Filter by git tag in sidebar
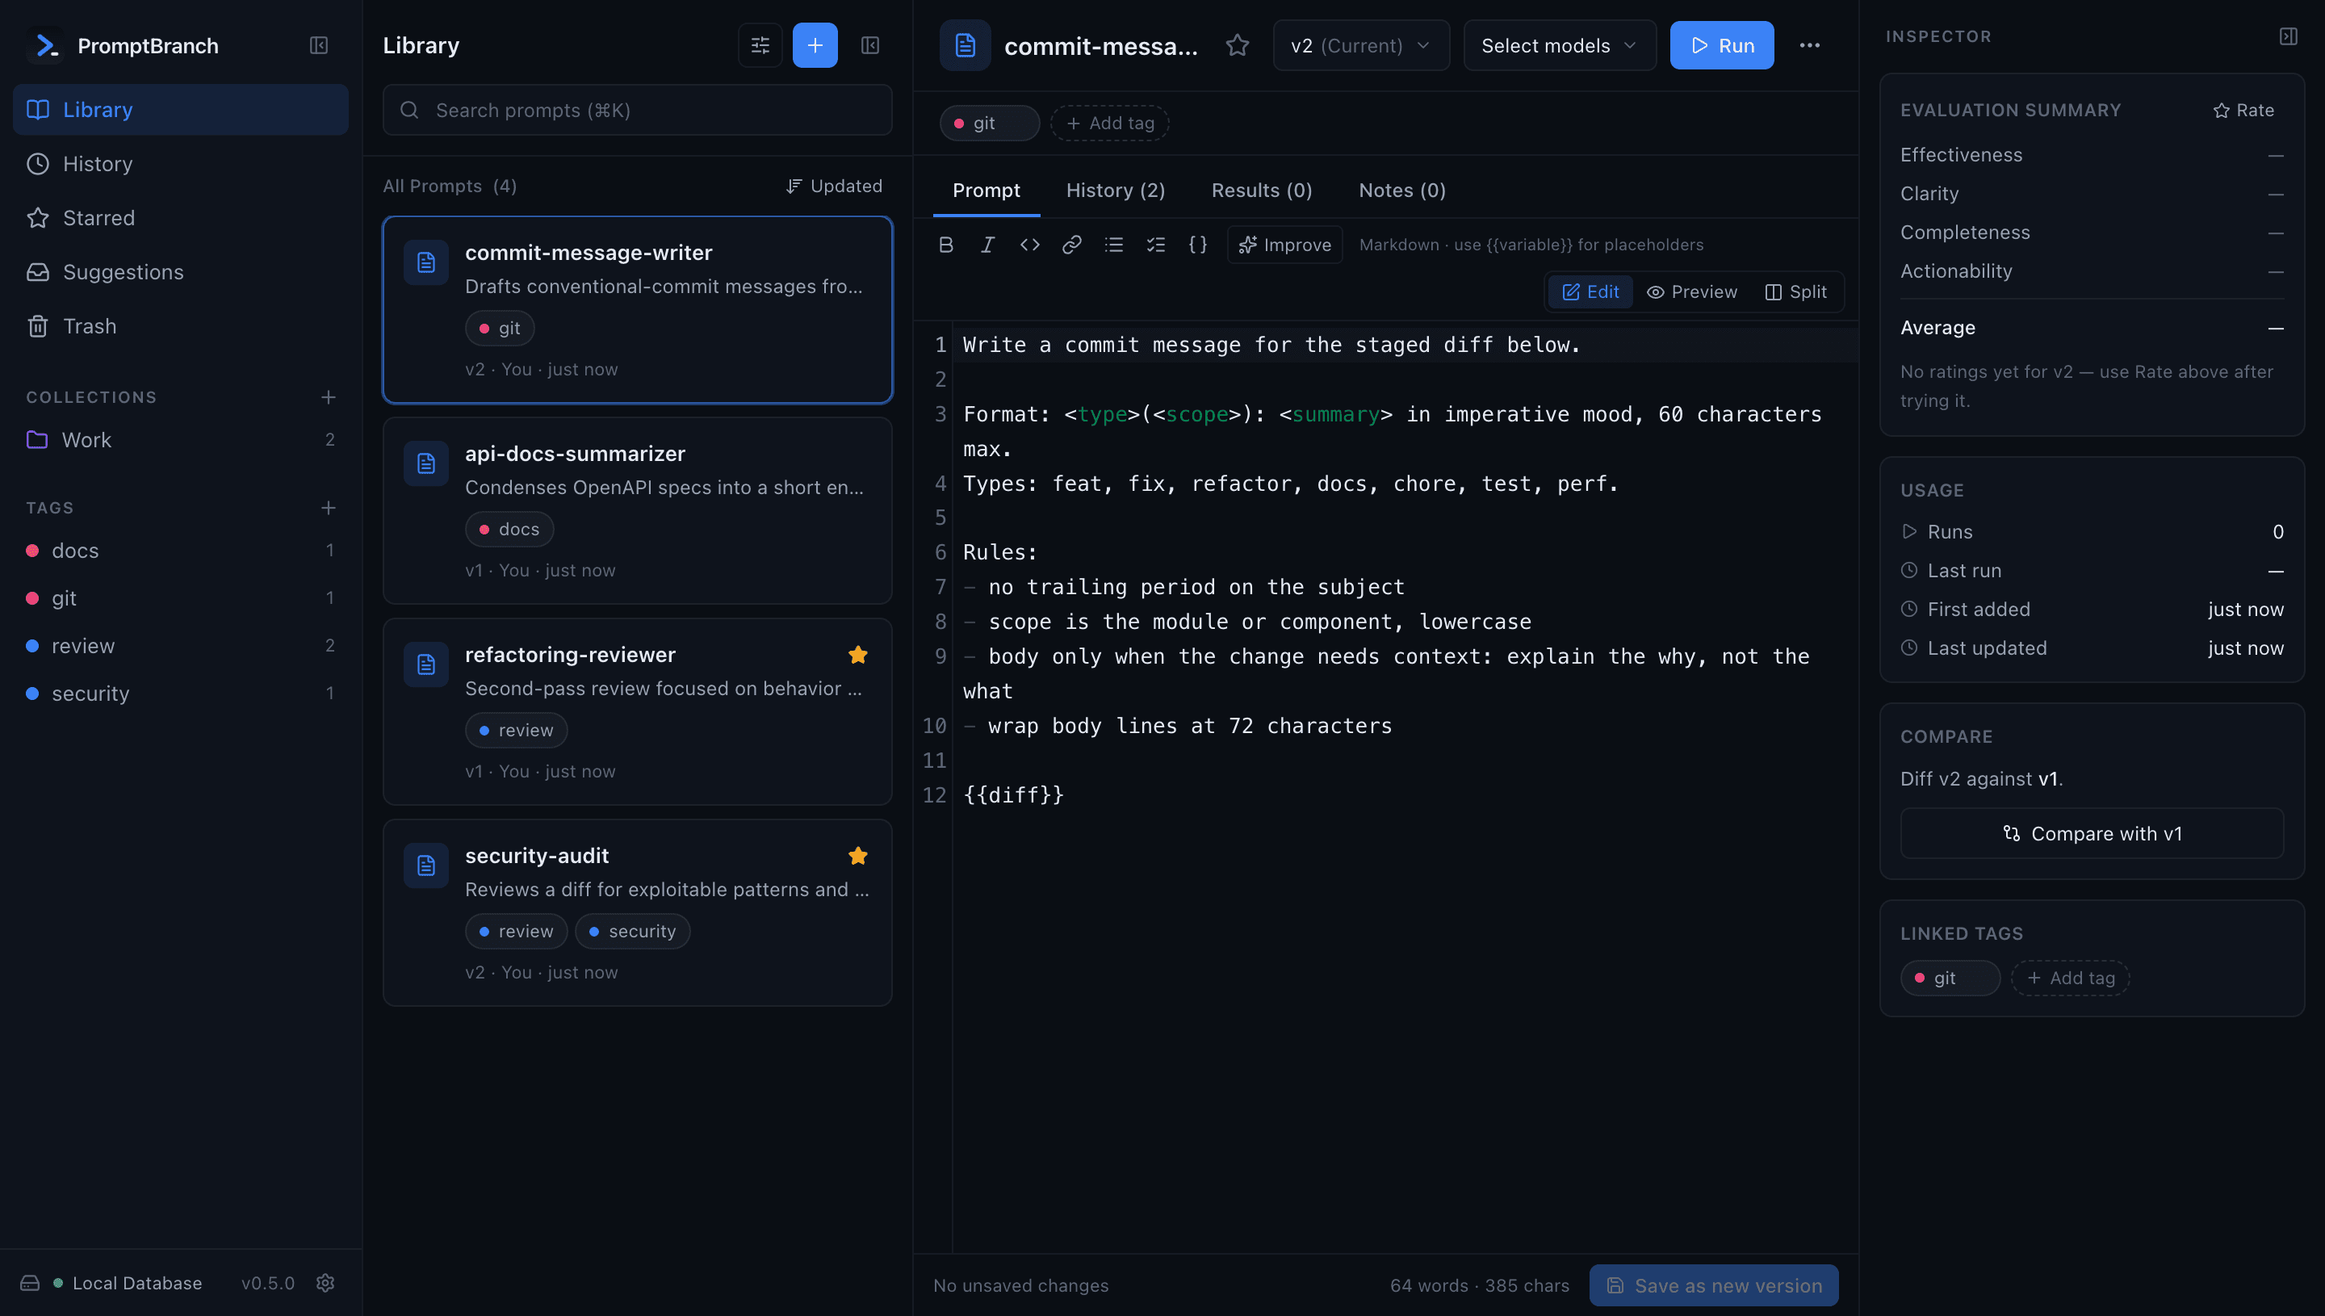This screenshot has width=2325, height=1316. coord(181,597)
